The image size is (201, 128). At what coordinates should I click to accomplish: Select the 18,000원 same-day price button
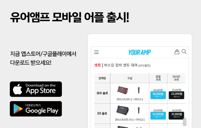click(158, 95)
